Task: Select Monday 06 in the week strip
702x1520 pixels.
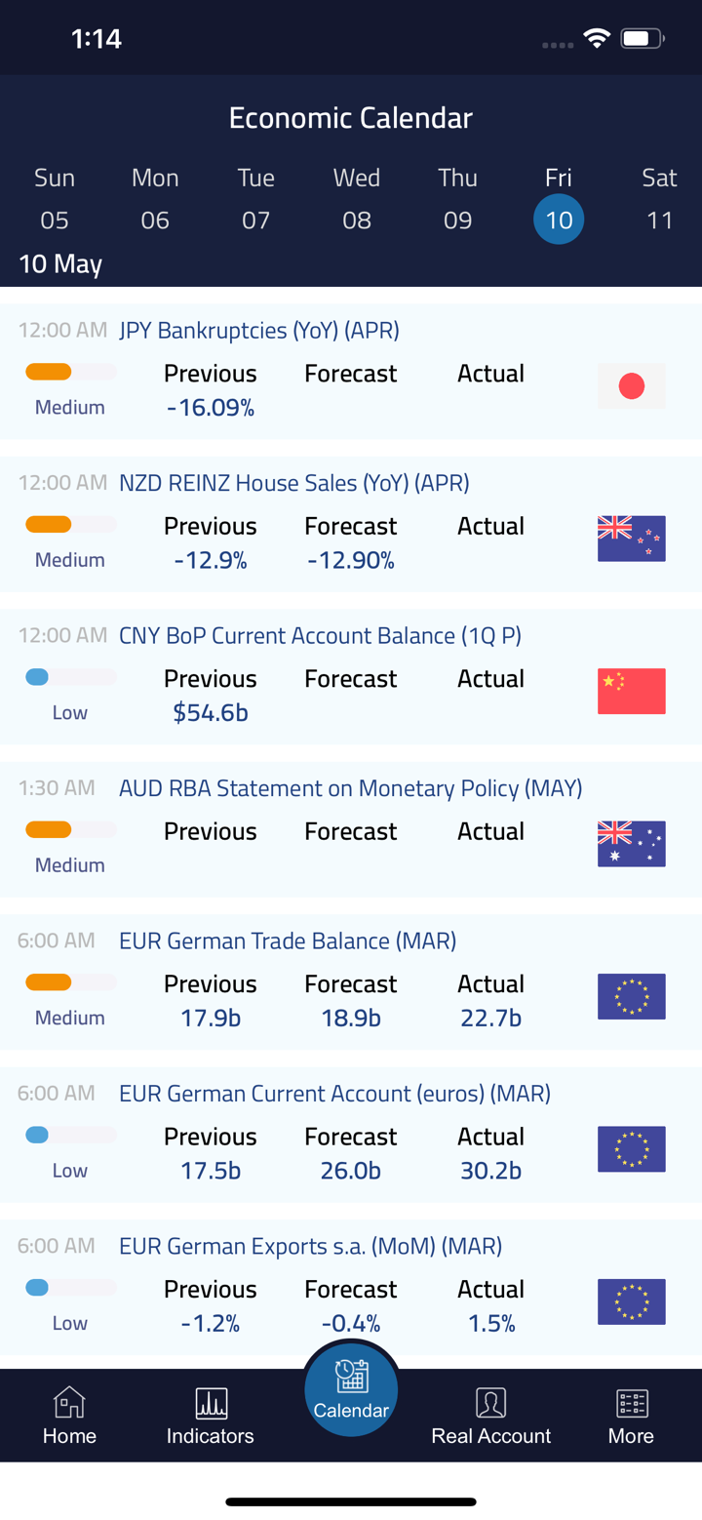Action: point(155,220)
